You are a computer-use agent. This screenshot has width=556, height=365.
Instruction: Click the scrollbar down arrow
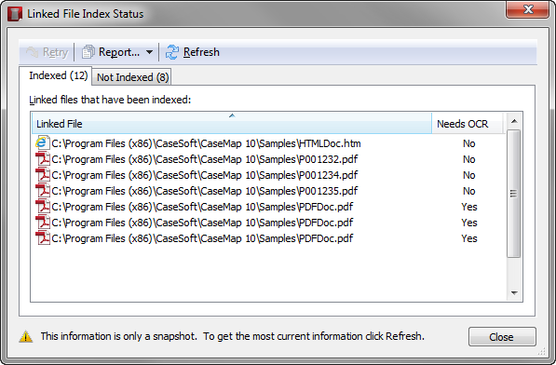coord(514,293)
